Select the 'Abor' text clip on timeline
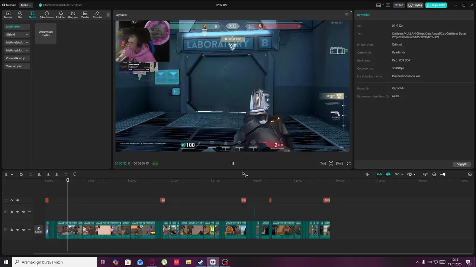The height and width of the screenshot is (267, 476). (x=327, y=200)
